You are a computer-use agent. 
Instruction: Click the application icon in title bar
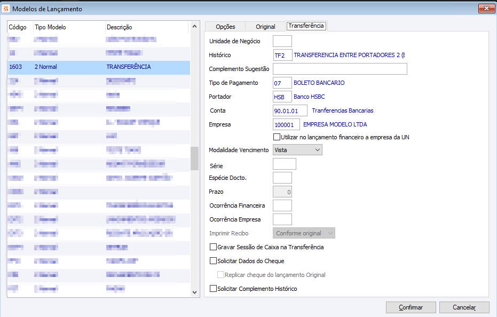[6, 9]
